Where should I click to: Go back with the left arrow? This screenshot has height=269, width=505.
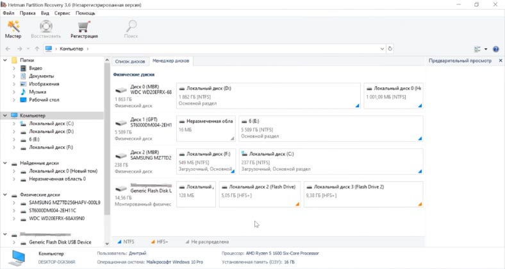pyautogui.click(x=8, y=49)
